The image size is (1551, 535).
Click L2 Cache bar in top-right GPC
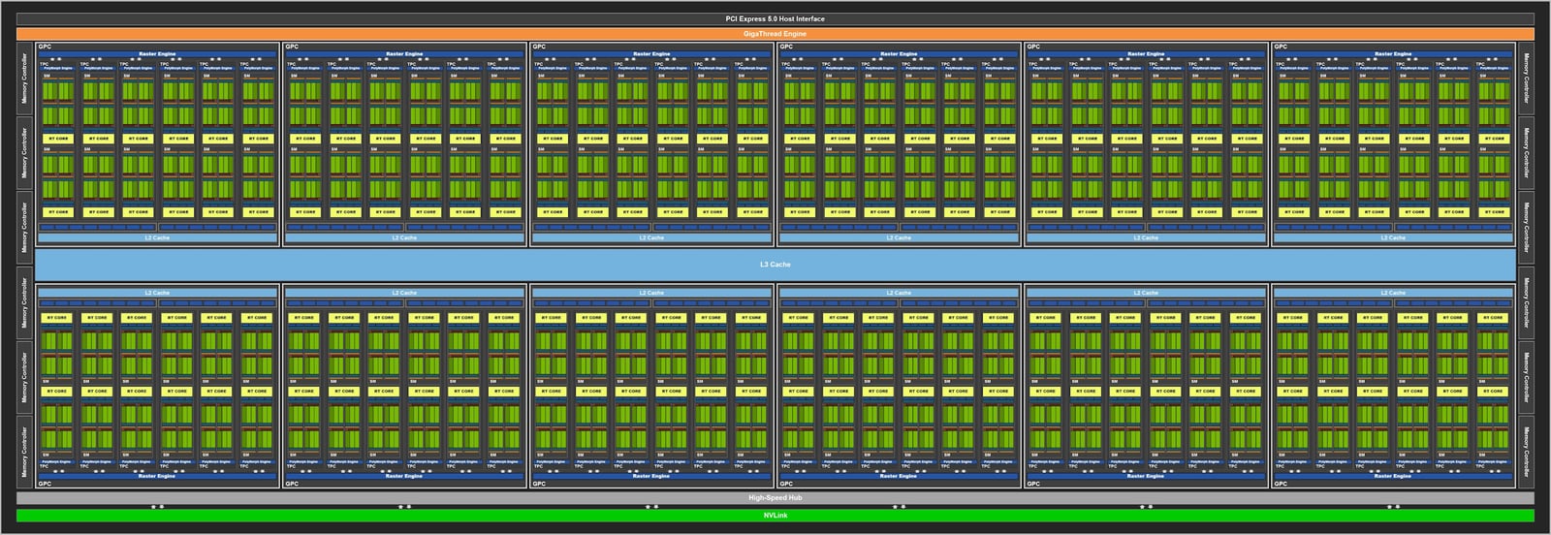coord(1393,237)
